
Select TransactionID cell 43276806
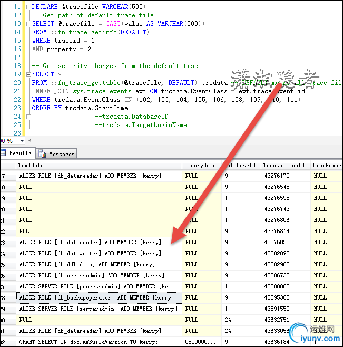tap(286, 220)
